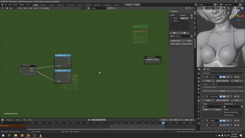Adjust the Shrinkwrap Offset value slider
Screen dimensions: 245x138
coord(212,110)
